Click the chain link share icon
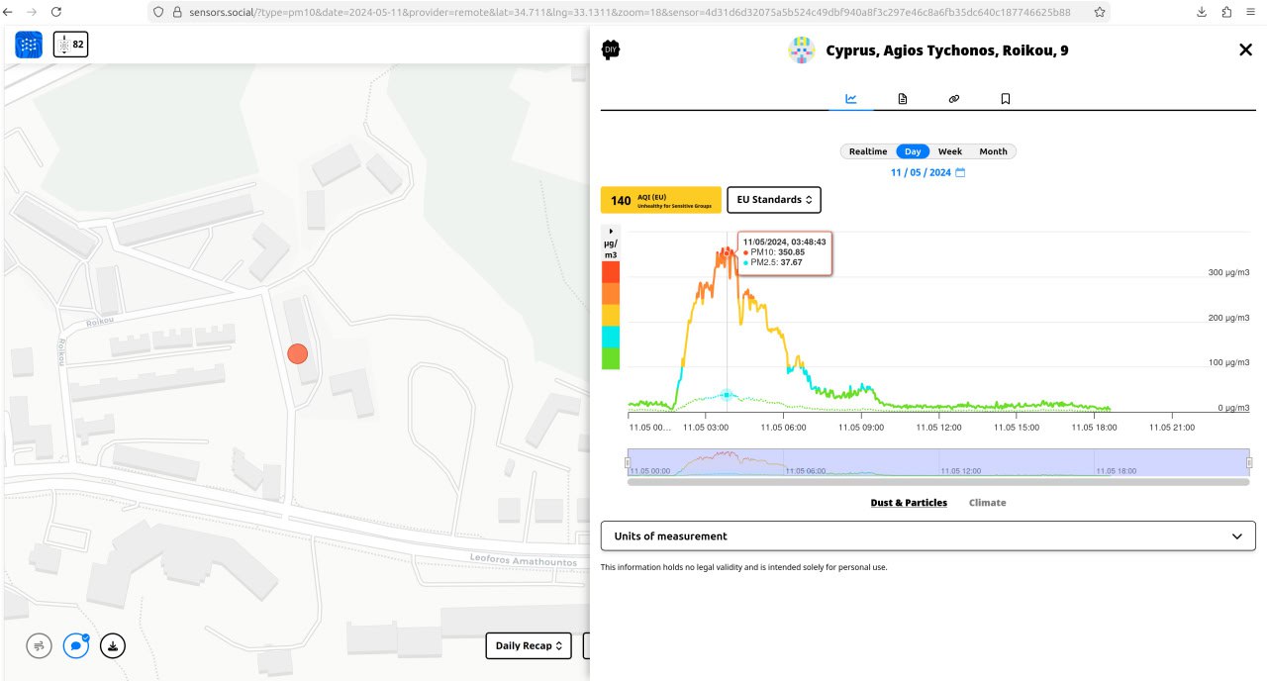Viewport: 1267px width, 681px height. (954, 99)
